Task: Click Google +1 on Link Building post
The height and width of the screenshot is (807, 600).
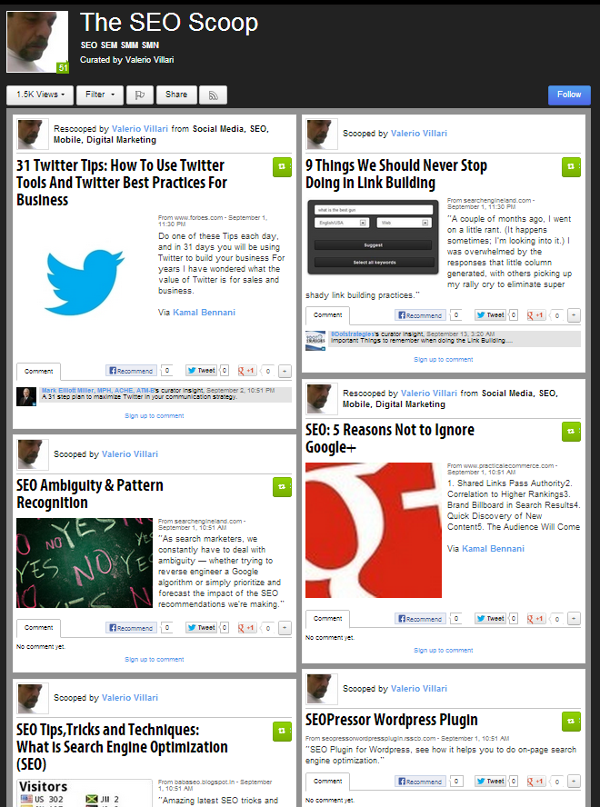Action: (x=536, y=315)
